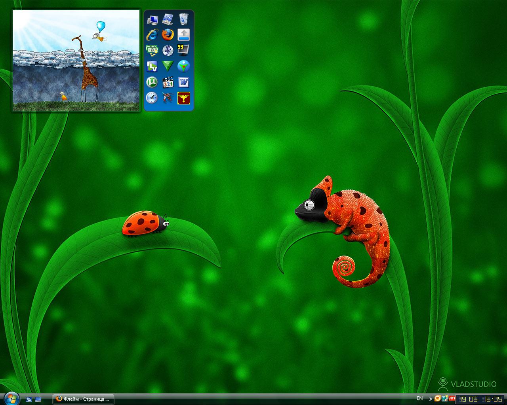Open the green downward triangle icon
Viewport: 507px width, 405px height.
(168, 66)
